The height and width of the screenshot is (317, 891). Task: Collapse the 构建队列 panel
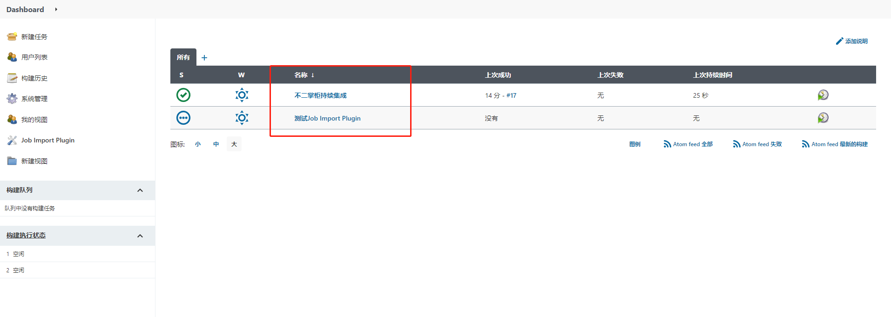click(140, 190)
